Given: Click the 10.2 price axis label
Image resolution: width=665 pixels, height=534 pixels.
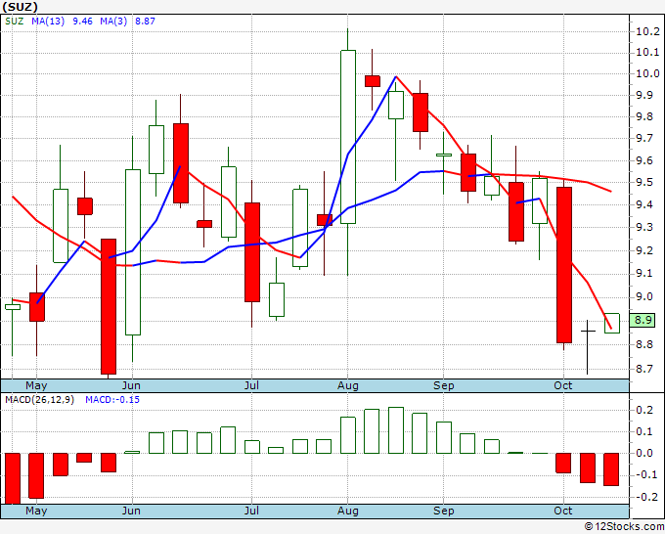Looking at the screenshot, I should 647,31.
